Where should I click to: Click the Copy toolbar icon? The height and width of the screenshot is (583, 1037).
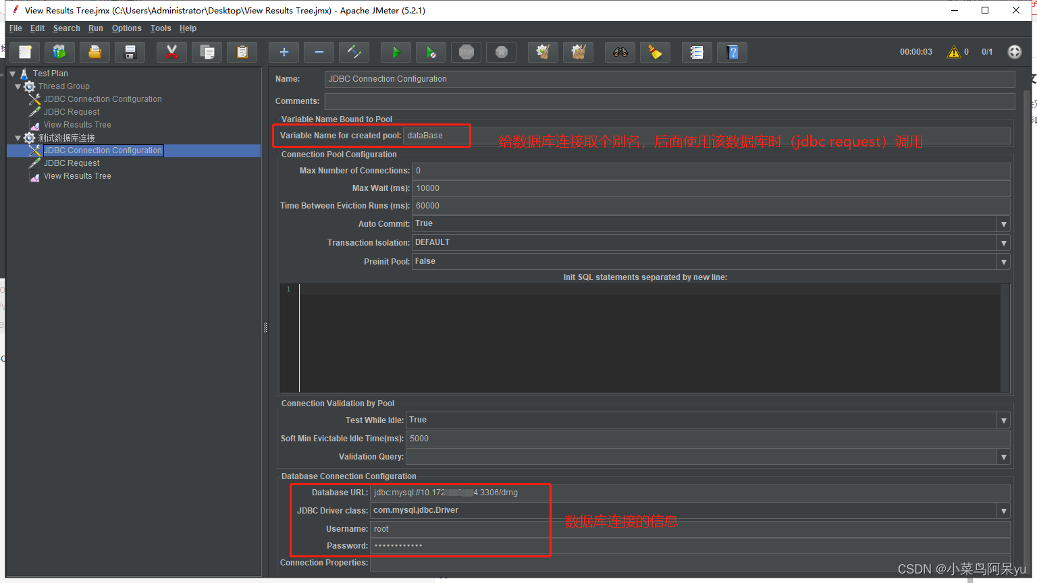[207, 52]
